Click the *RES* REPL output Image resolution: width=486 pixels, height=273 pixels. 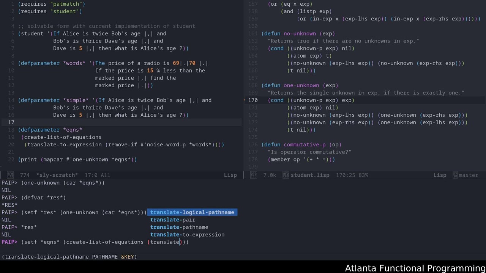pos(9,205)
